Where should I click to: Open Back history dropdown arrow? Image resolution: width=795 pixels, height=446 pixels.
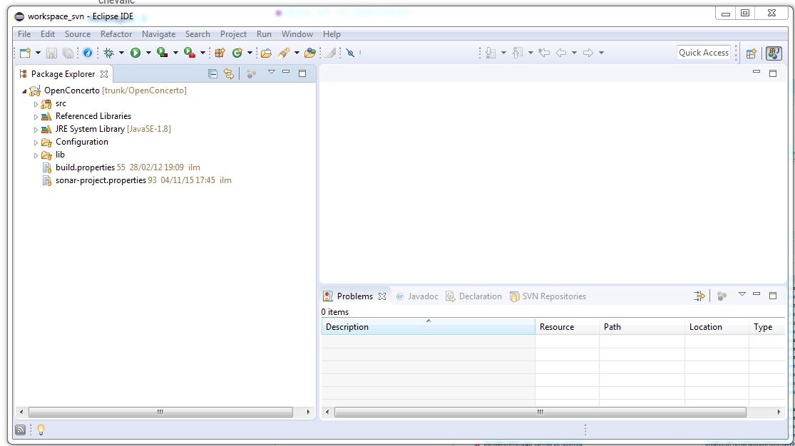tap(574, 53)
